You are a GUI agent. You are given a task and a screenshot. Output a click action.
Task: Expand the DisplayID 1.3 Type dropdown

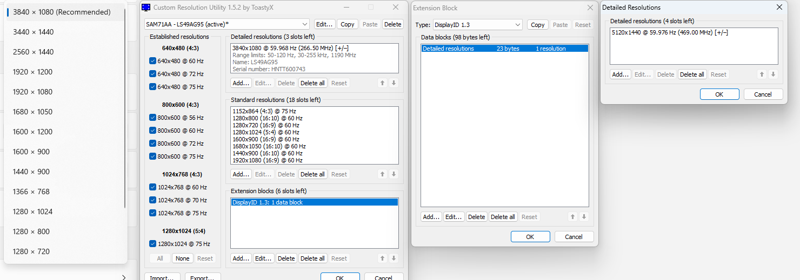click(x=476, y=25)
